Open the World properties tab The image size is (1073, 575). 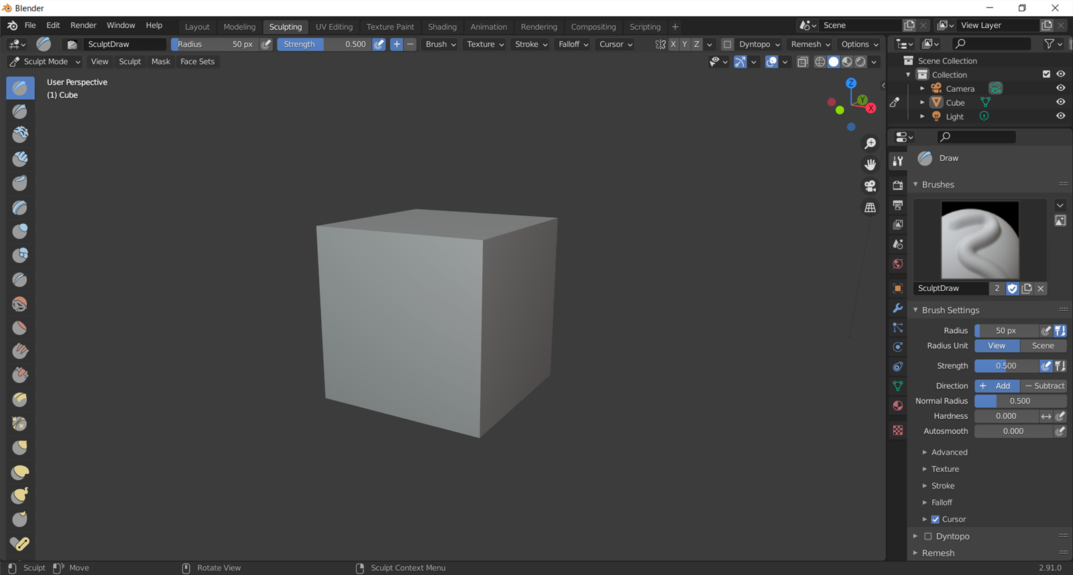pyautogui.click(x=897, y=264)
